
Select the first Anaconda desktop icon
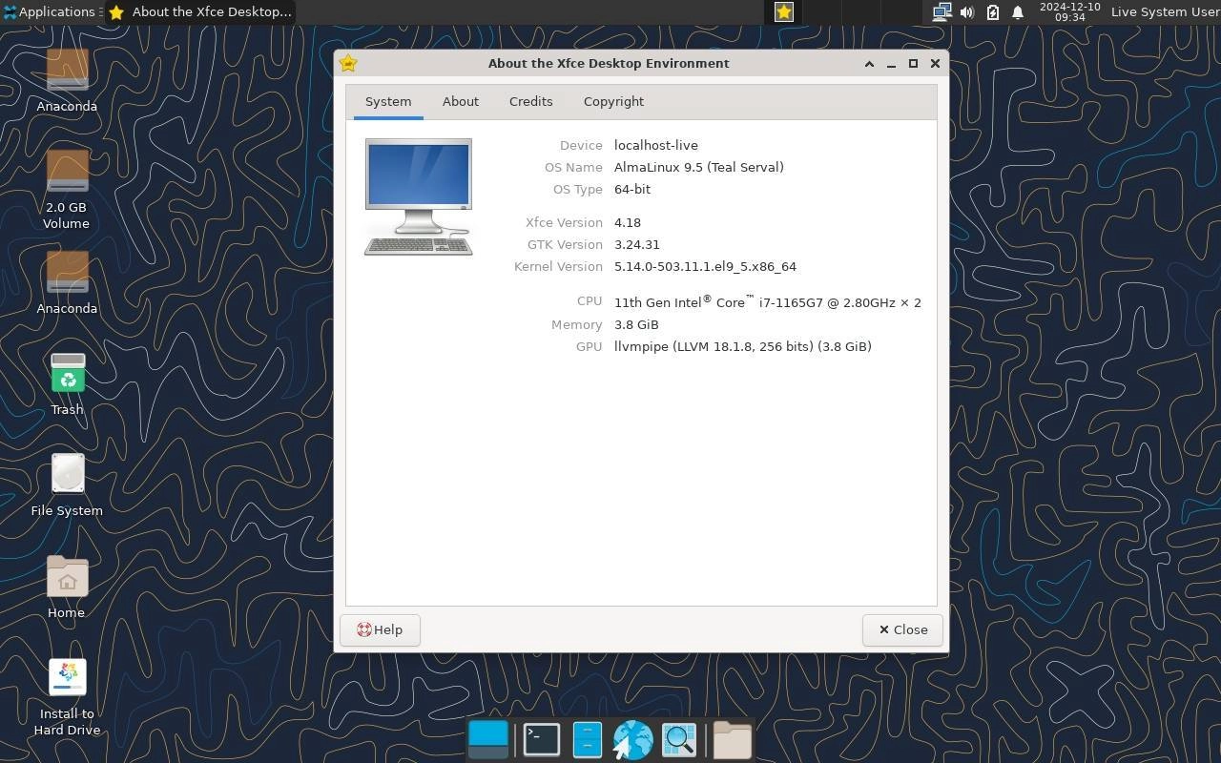(67, 80)
